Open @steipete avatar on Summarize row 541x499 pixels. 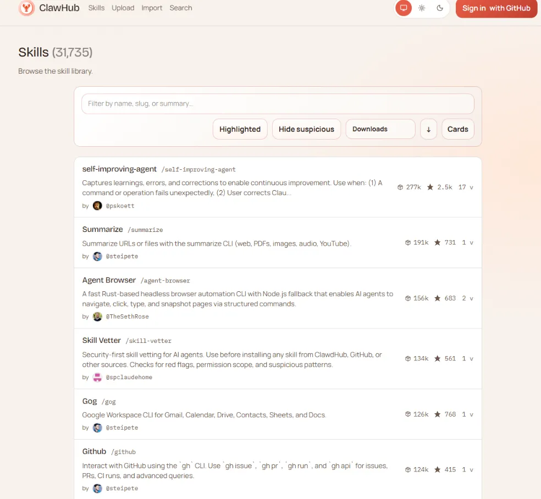coord(97,256)
